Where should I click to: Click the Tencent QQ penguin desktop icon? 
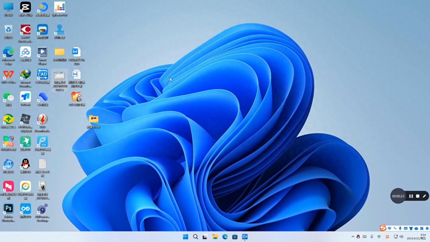pos(26,164)
